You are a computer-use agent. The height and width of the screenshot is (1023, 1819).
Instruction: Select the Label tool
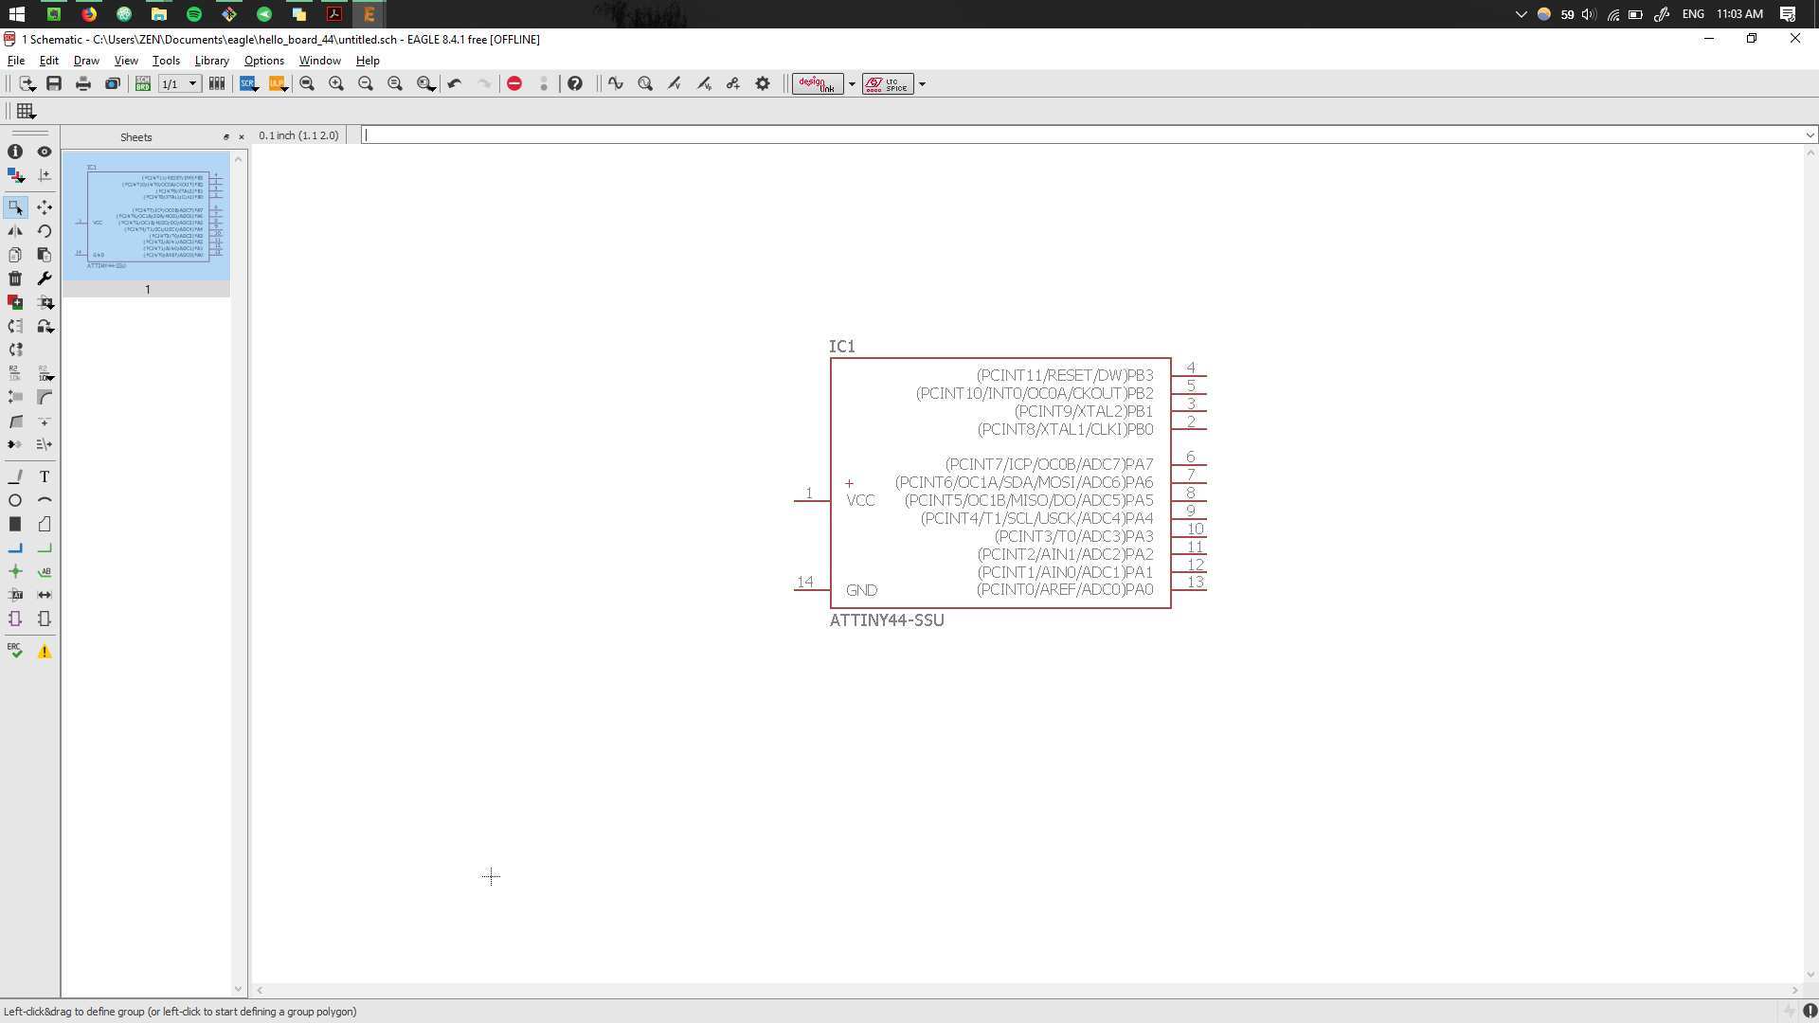pyautogui.click(x=45, y=571)
